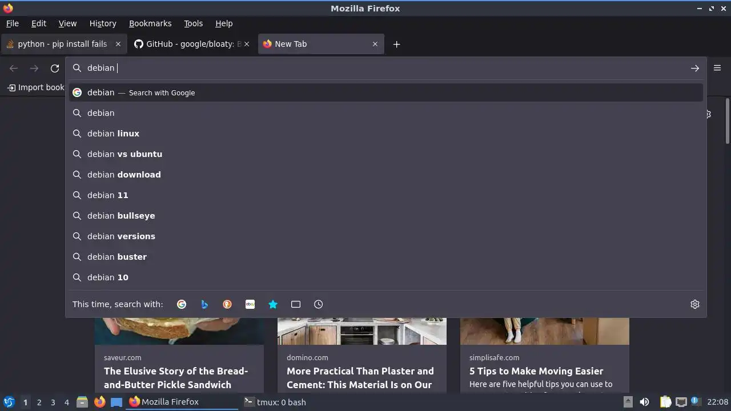Close the New Tab tab
This screenshot has width=731, height=411.
click(x=375, y=44)
